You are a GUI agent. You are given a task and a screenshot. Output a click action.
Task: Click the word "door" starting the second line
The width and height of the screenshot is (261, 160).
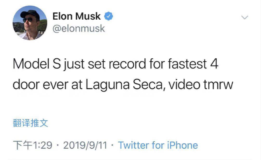coord(26,84)
